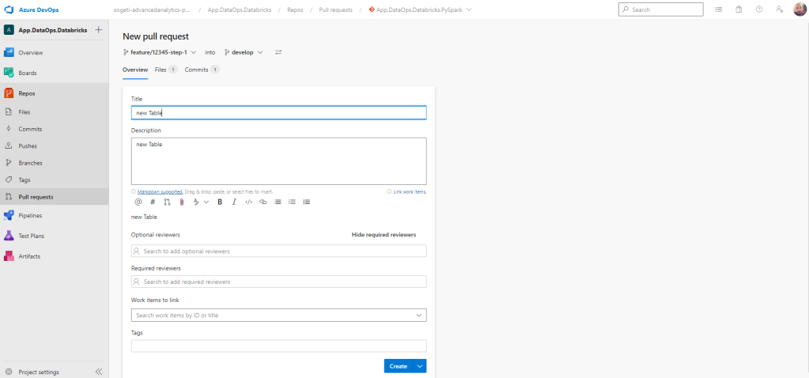Image resolution: width=809 pixels, height=378 pixels.
Task: Click Hide required reviewers toggle
Action: pyautogui.click(x=384, y=235)
